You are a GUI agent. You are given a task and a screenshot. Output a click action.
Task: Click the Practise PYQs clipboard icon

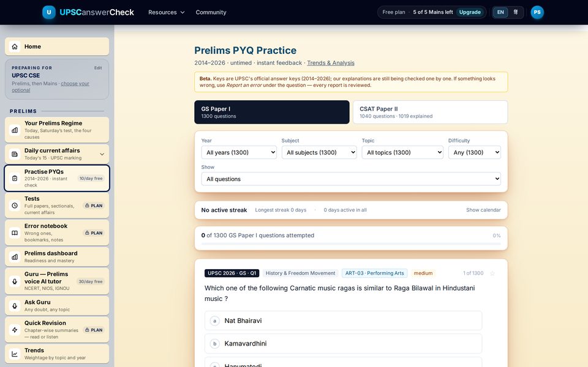(x=15, y=178)
